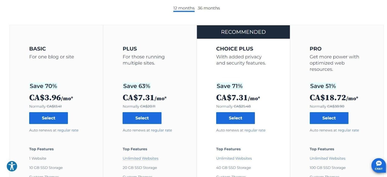Select the 12 months billing tab

[x=184, y=8]
